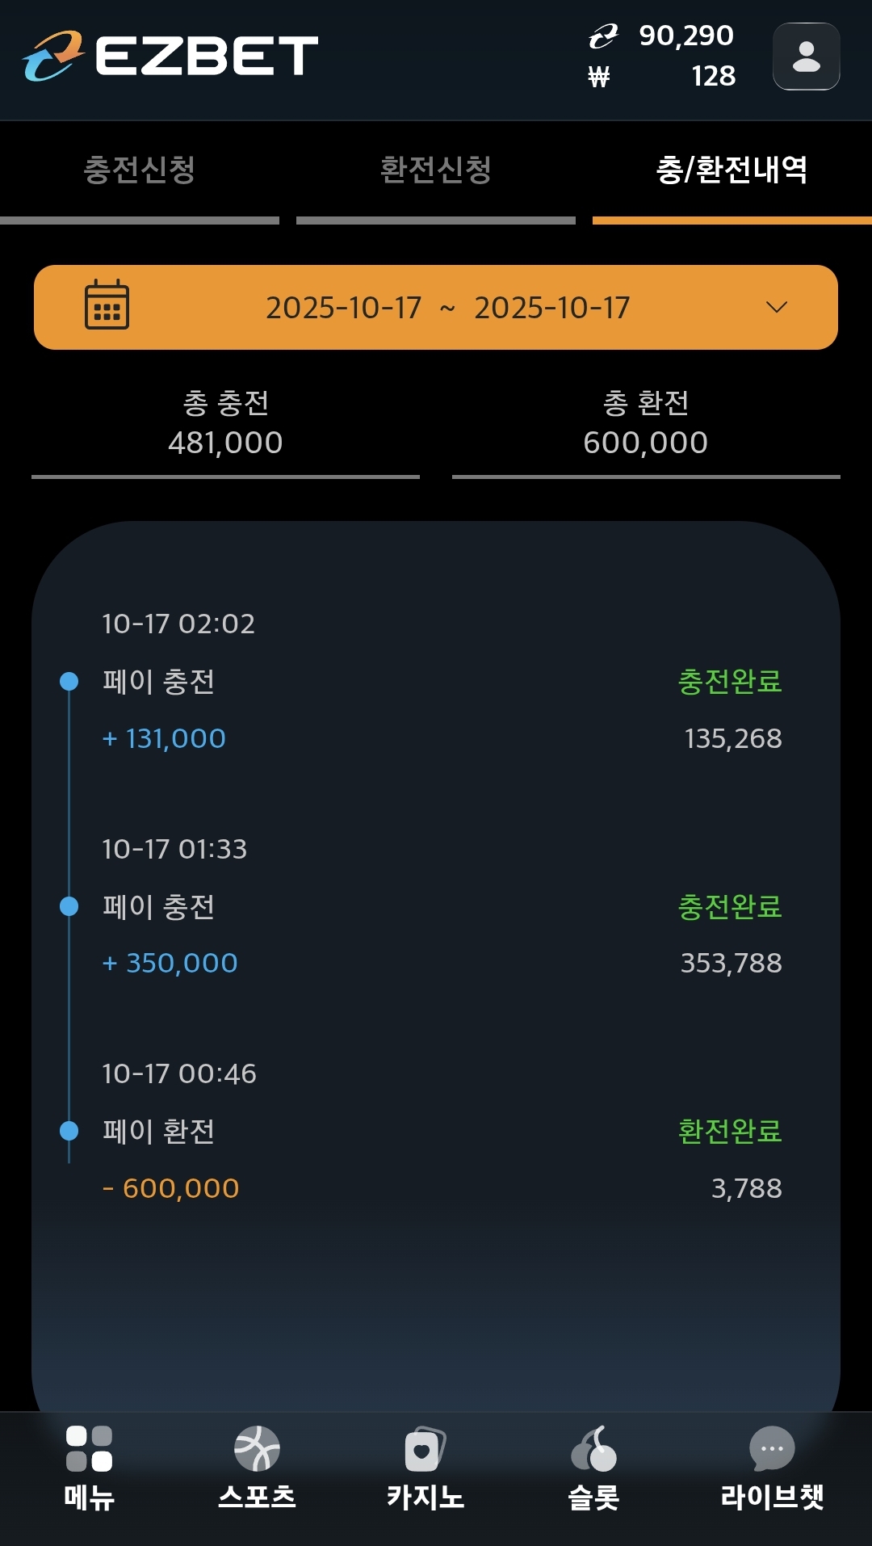The width and height of the screenshot is (872, 1546).
Task: Select the 02:02 페이 충전 entry marker
Action: [x=69, y=682]
